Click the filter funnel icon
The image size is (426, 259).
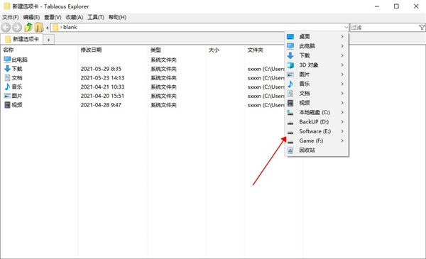(x=422, y=27)
